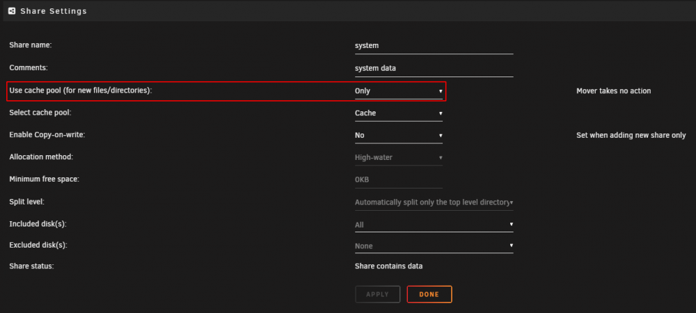696x313 pixels.
Task: Click the 'Minimum free space:' label
Action: [45, 179]
